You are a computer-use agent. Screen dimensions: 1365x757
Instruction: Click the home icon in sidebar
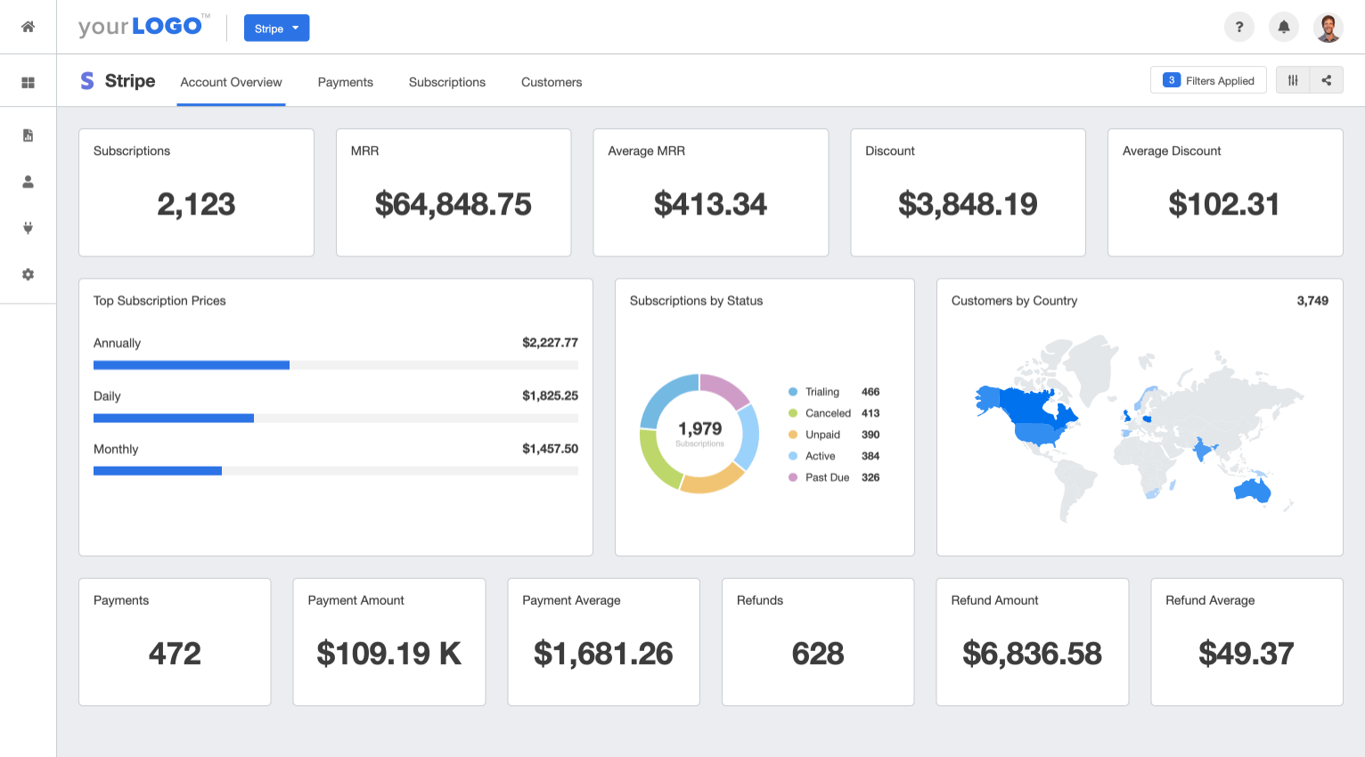pyautogui.click(x=28, y=27)
